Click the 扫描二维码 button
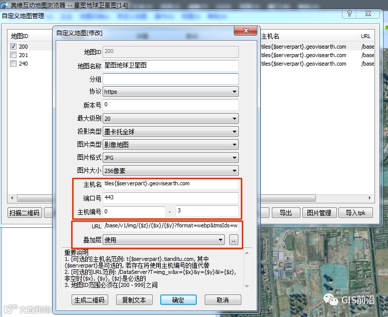 point(25,212)
